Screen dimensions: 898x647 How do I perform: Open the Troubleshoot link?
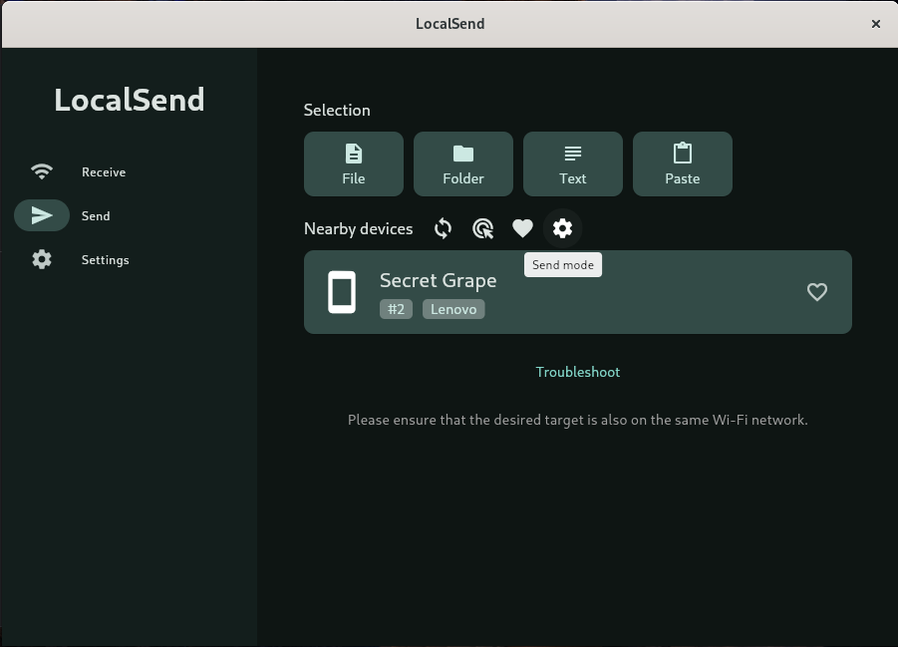(x=577, y=372)
